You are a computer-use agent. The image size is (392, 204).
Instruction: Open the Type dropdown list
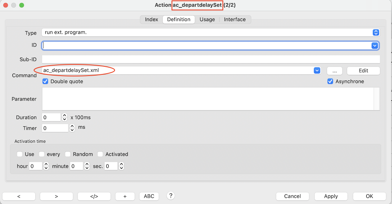pyautogui.click(x=376, y=32)
